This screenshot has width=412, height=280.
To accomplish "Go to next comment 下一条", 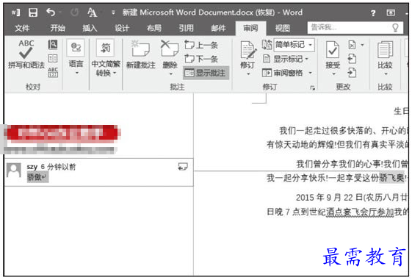I will pyautogui.click(x=201, y=59).
